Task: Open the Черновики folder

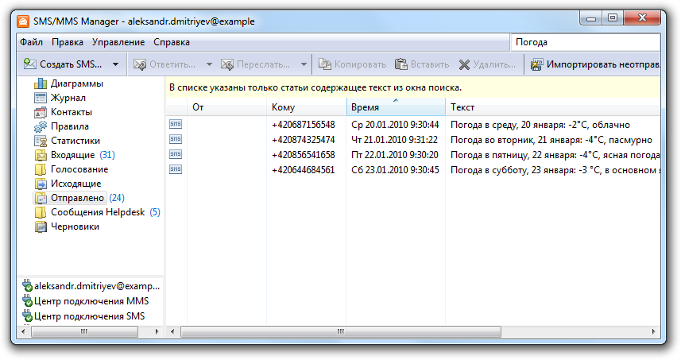Action: tap(74, 226)
